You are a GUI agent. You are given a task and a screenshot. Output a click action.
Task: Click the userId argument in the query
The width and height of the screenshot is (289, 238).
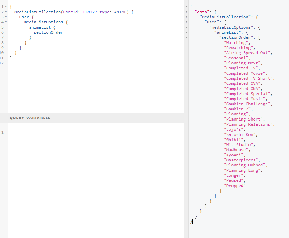(x=70, y=12)
